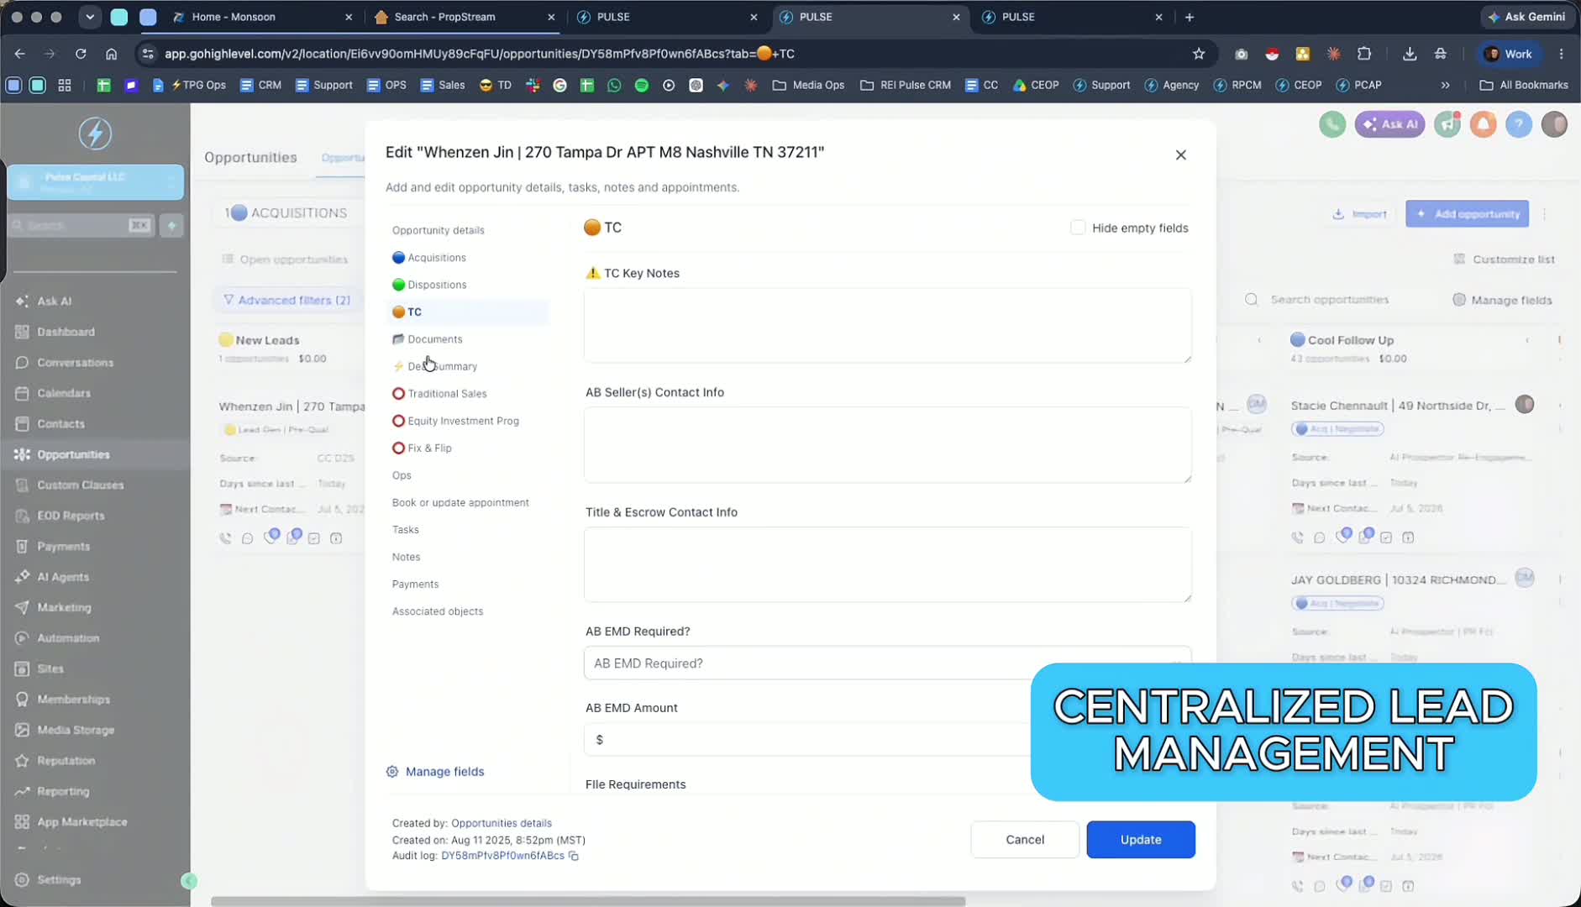This screenshot has height=907, width=1581.
Task: Select the TC section in the dialog sidebar
Action: (x=467, y=312)
